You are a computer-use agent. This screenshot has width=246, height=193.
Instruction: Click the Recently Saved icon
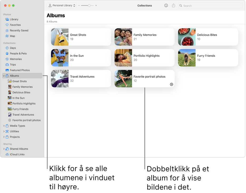tap(7, 31)
